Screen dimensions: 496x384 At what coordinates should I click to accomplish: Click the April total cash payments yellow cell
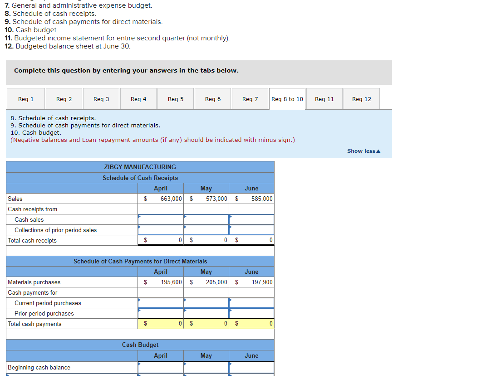click(161, 323)
